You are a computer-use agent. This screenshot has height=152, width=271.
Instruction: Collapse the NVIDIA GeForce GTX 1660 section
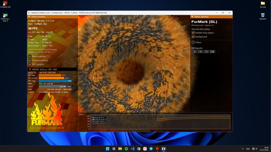[x=30, y=69]
